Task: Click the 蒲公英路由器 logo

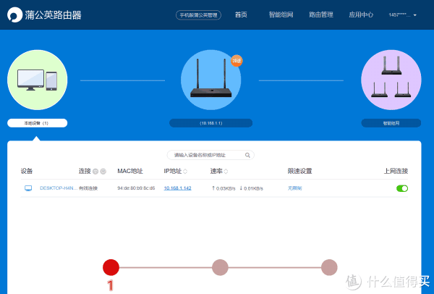Action: pyautogui.click(x=44, y=14)
